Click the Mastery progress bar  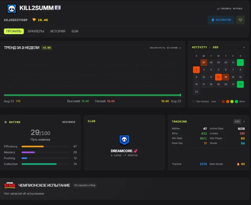pos(45,152)
